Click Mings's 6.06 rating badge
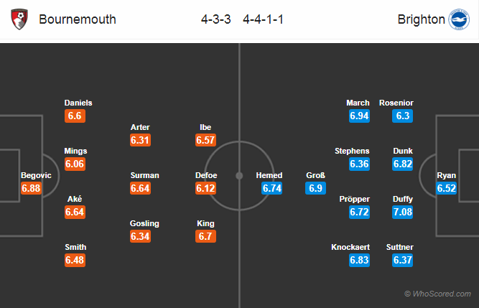 coord(75,164)
